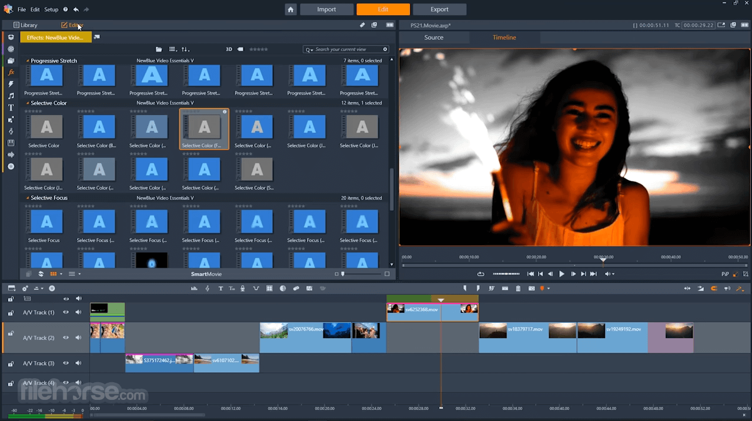Image resolution: width=752 pixels, height=421 pixels.
Task: Click the Split Screen grid icon
Action: pyautogui.click(x=269, y=288)
